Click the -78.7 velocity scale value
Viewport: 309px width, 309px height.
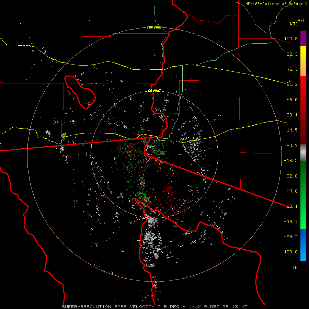(x=291, y=222)
